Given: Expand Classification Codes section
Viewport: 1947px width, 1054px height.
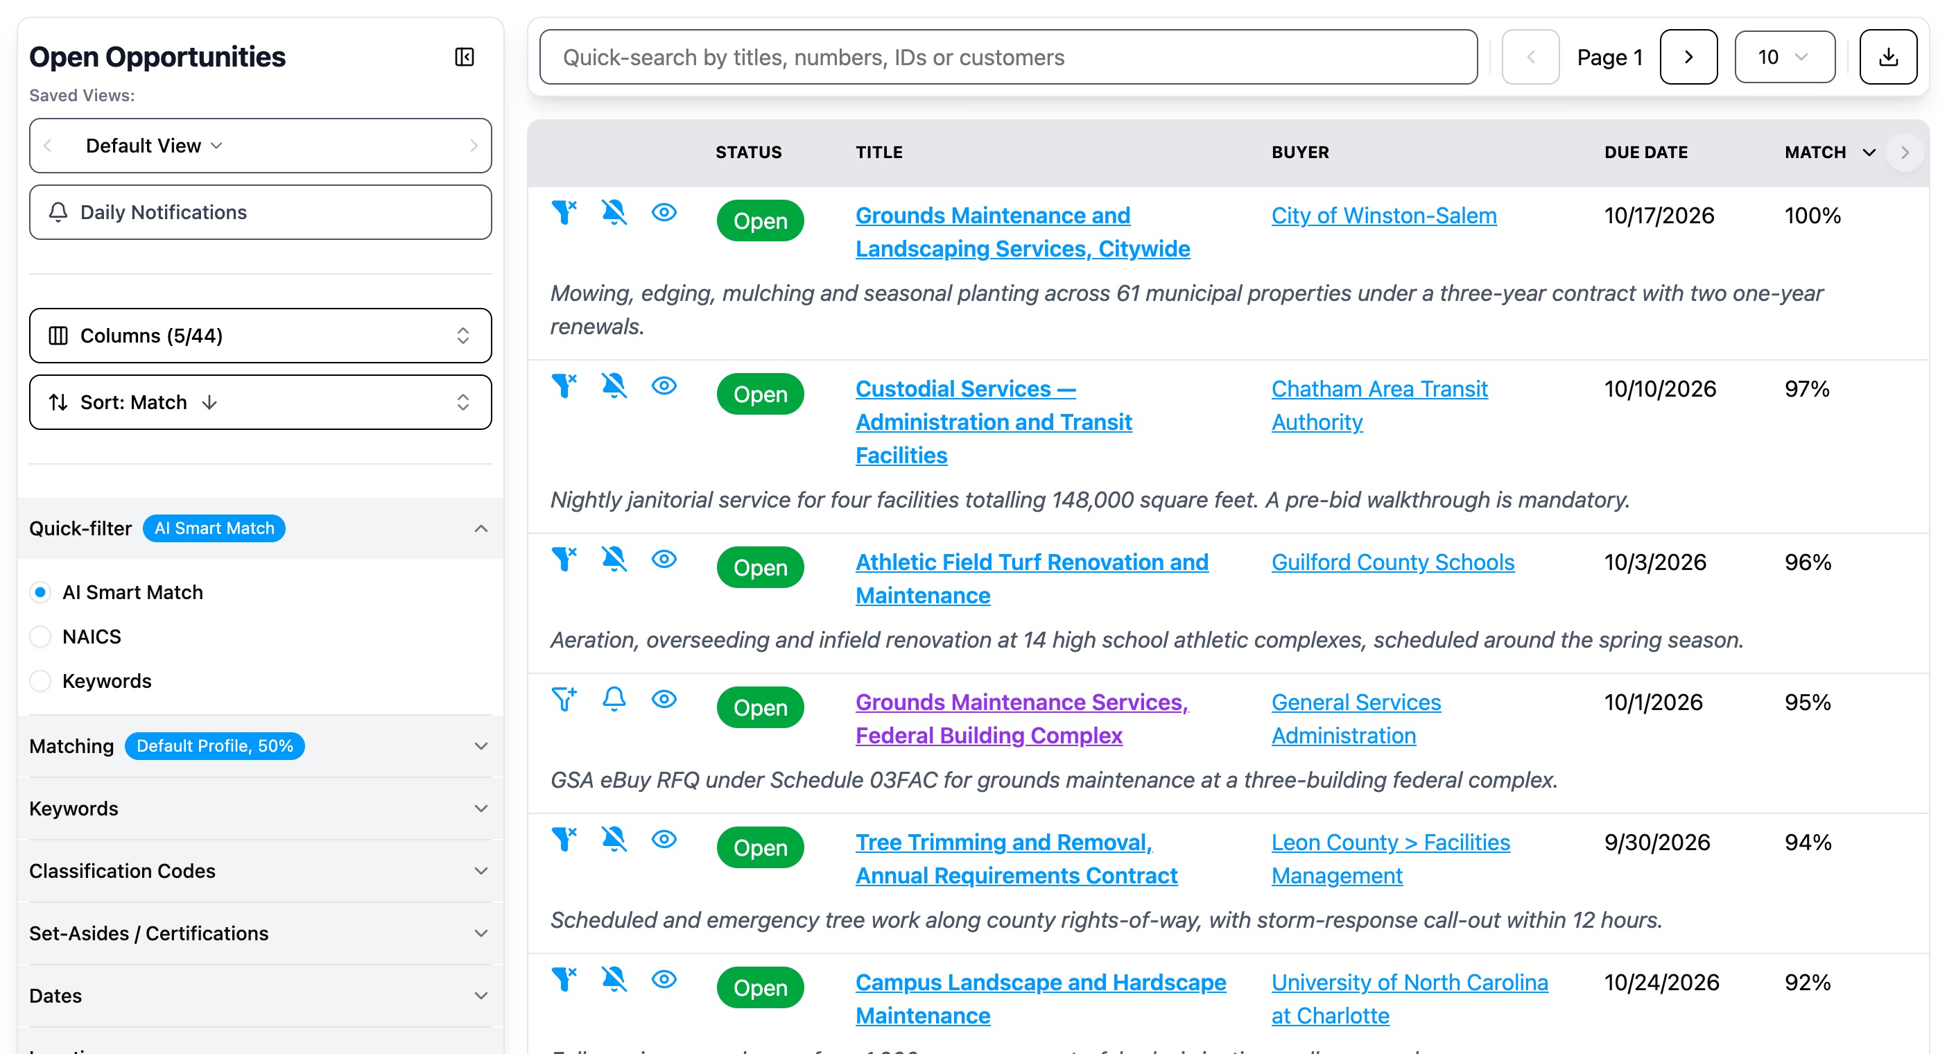Looking at the screenshot, I should point(481,871).
